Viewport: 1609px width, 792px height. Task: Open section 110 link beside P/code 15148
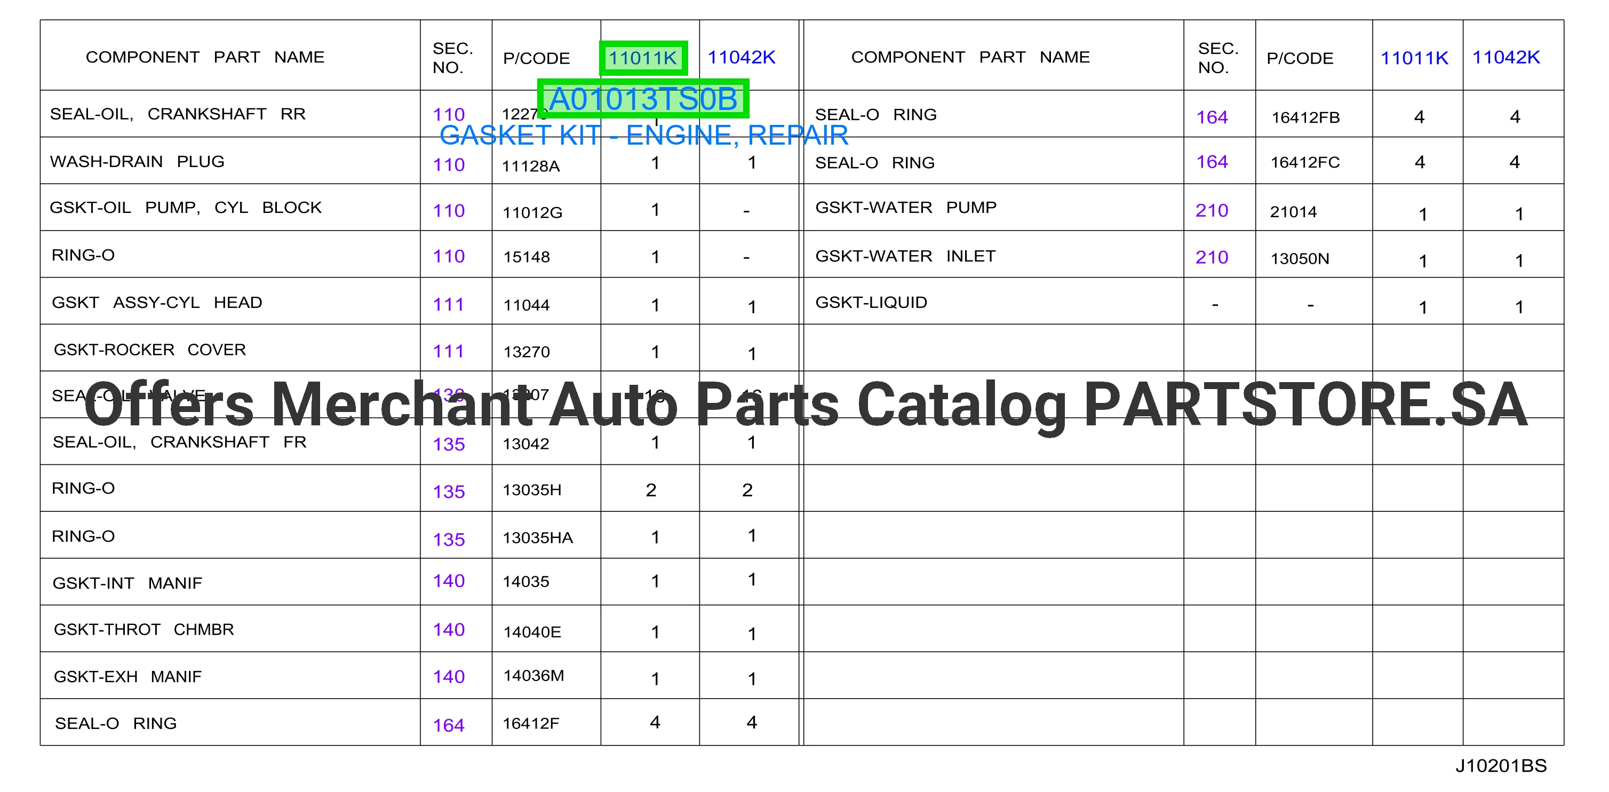click(x=449, y=256)
